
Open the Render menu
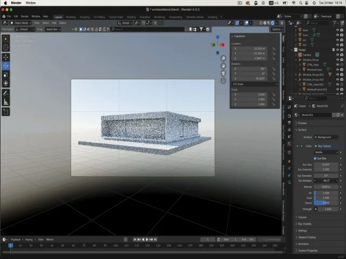24,17
